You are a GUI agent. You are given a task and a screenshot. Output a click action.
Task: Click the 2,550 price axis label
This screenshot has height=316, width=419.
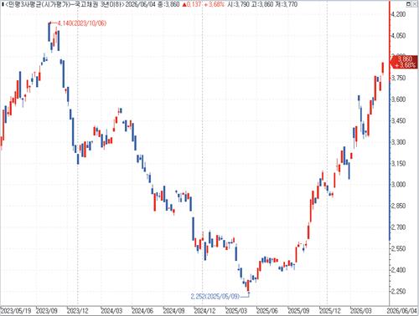398,248
